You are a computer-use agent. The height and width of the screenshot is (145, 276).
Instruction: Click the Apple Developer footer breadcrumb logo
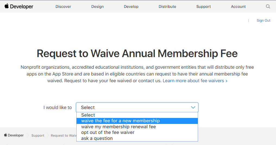[x=14, y=135]
